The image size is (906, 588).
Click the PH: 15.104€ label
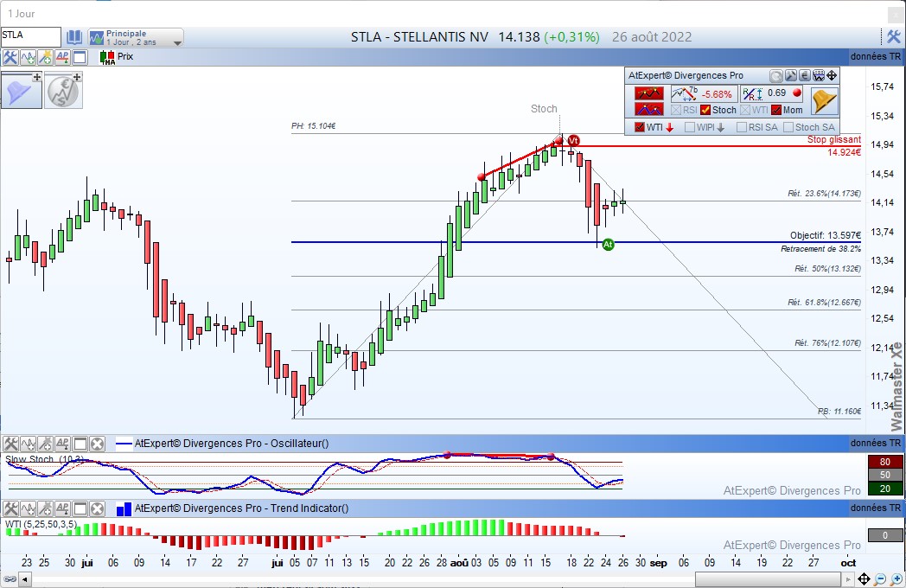[x=314, y=126]
